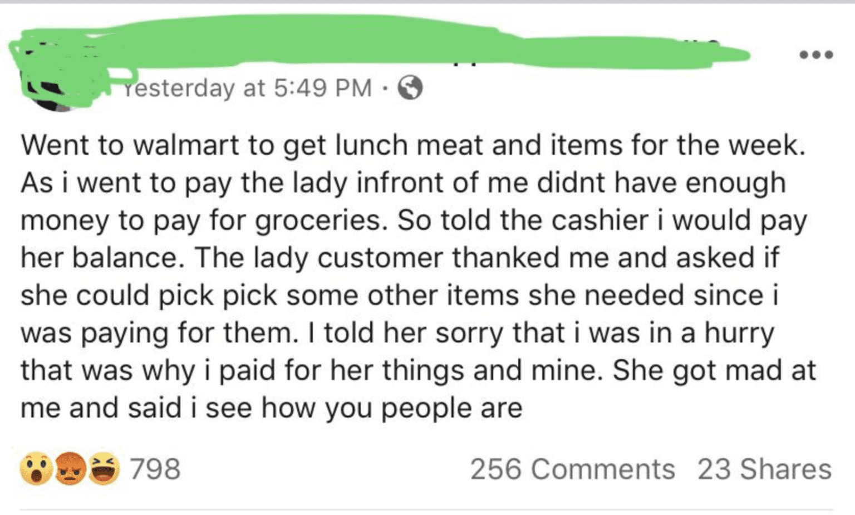Screen dimensions: 855x515
Task: View the 23 Shares list
Action: click(x=765, y=469)
